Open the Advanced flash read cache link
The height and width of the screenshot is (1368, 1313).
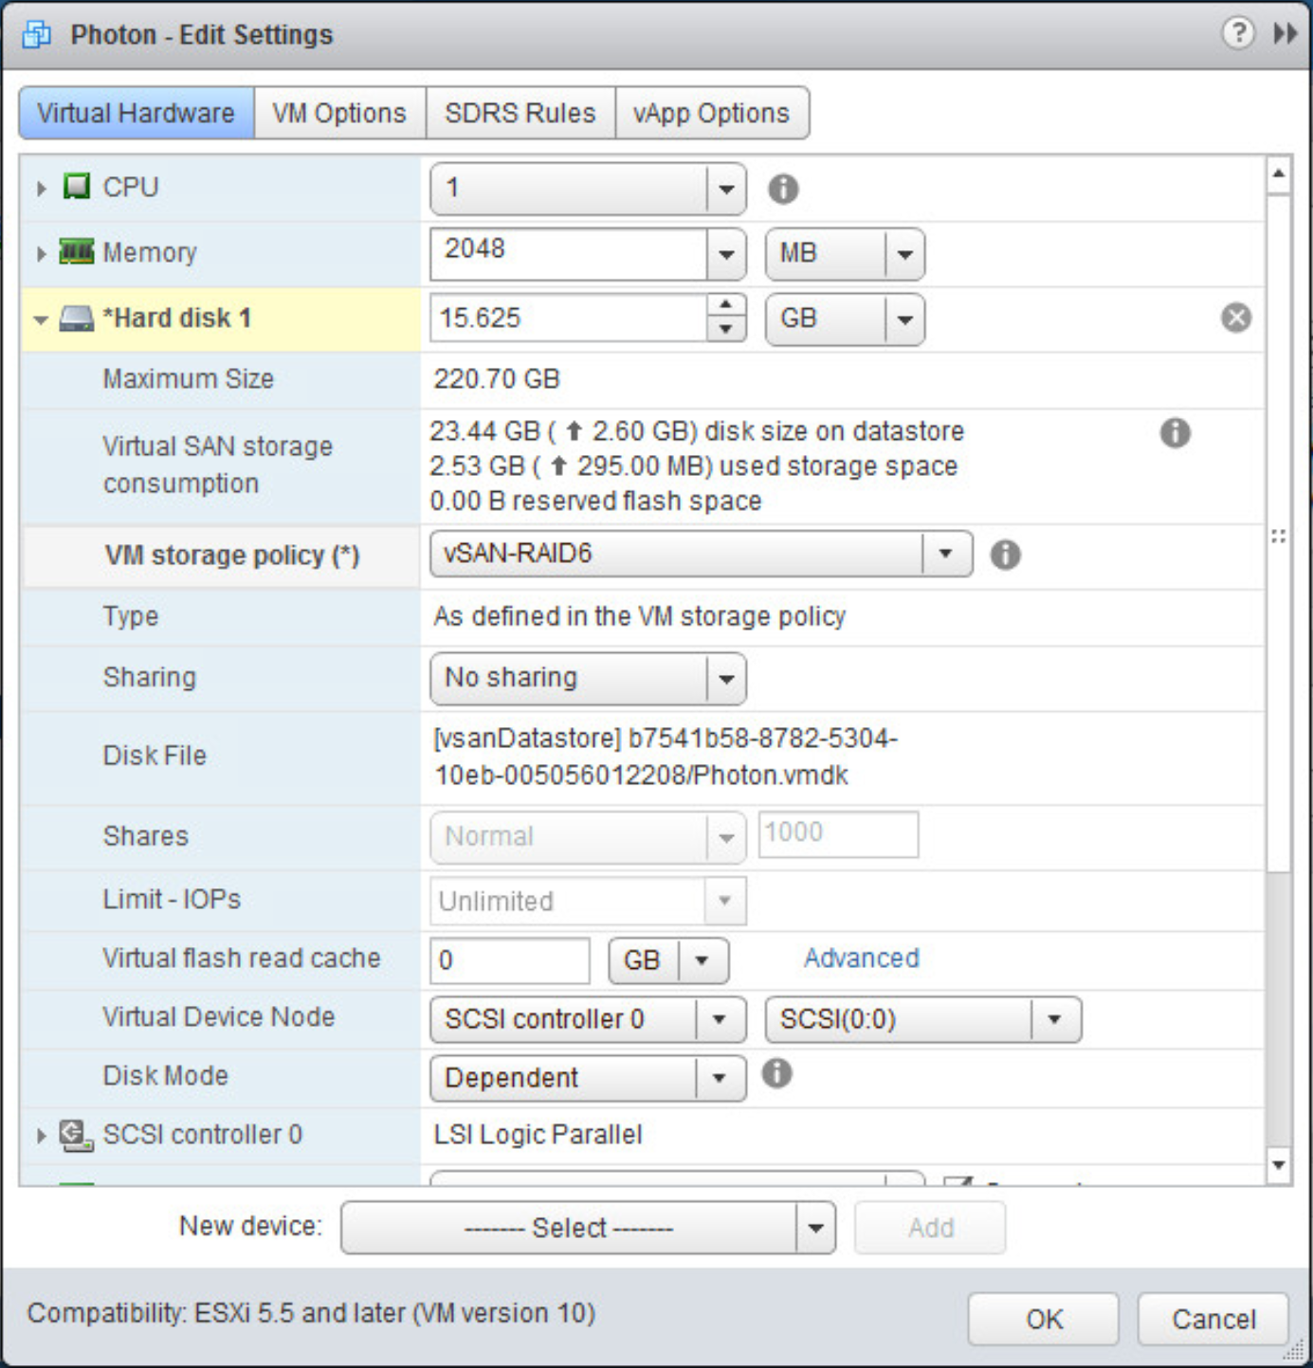[x=861, y=958]
